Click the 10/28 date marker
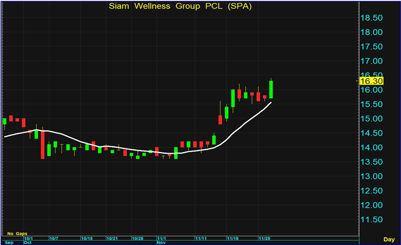The height and width of the screenshot is (245, 401). coord(137,239)
